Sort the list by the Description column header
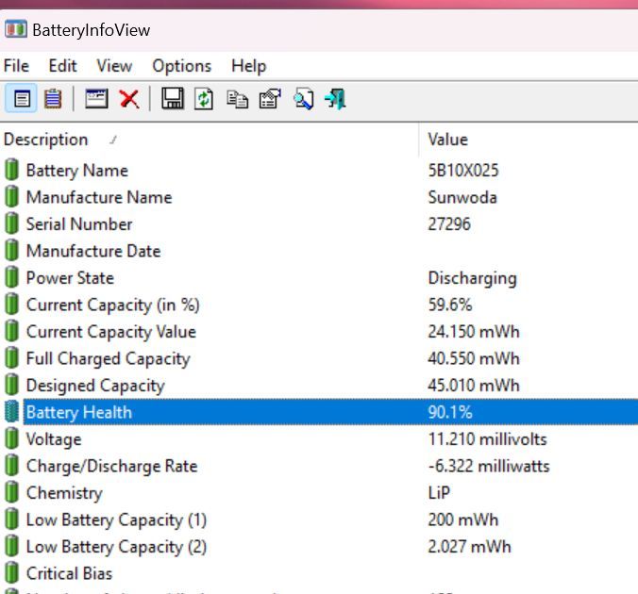This screenshot has height=594, width=638. click(x=45, y=140)
